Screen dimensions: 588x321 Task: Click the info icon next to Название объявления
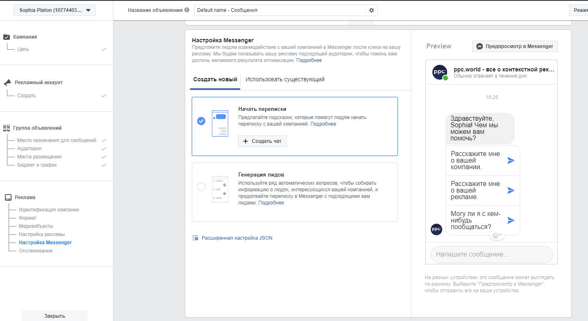pos(187,10)
